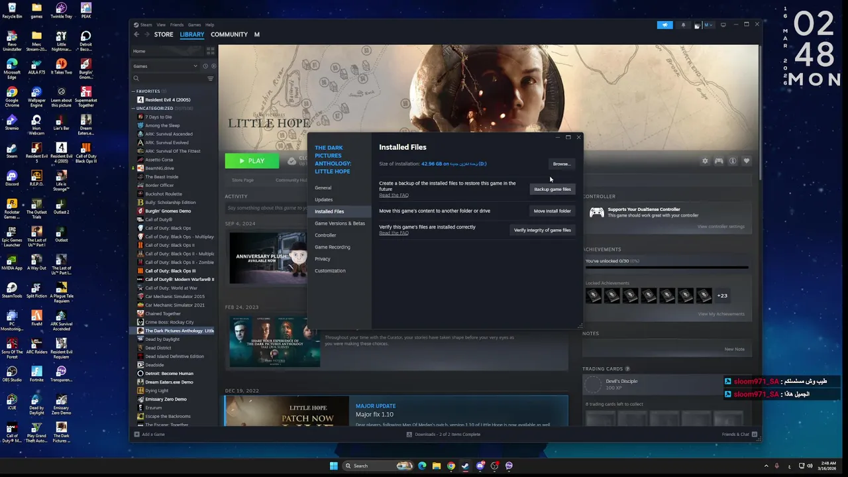Screen dimensions: 848x477
Task: Toggle the library grid collections view icon
Action: (211, 51)
